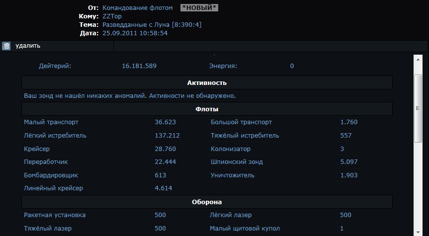Select the "Флоты" section header
This screenshot has width=429, height=236.
207,109
